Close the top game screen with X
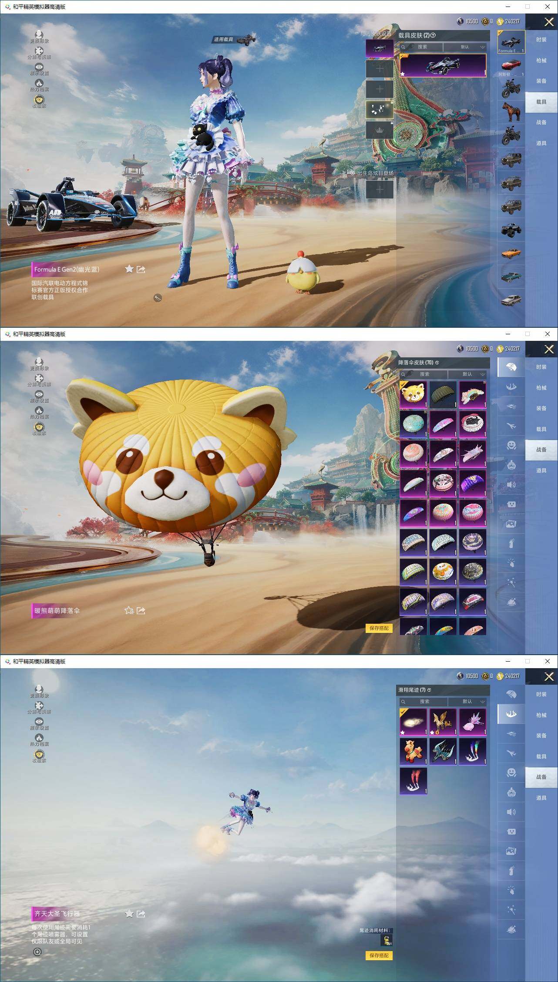The image size is (558, 982). [549, 22]
